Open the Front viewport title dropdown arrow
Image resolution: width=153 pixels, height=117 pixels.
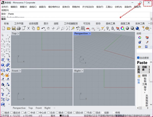20,71
